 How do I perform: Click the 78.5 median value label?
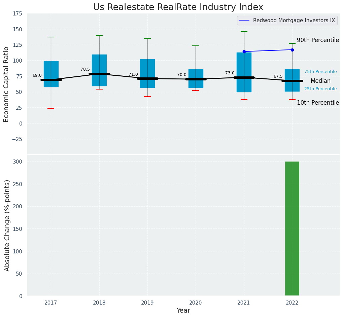coord(85,69)
